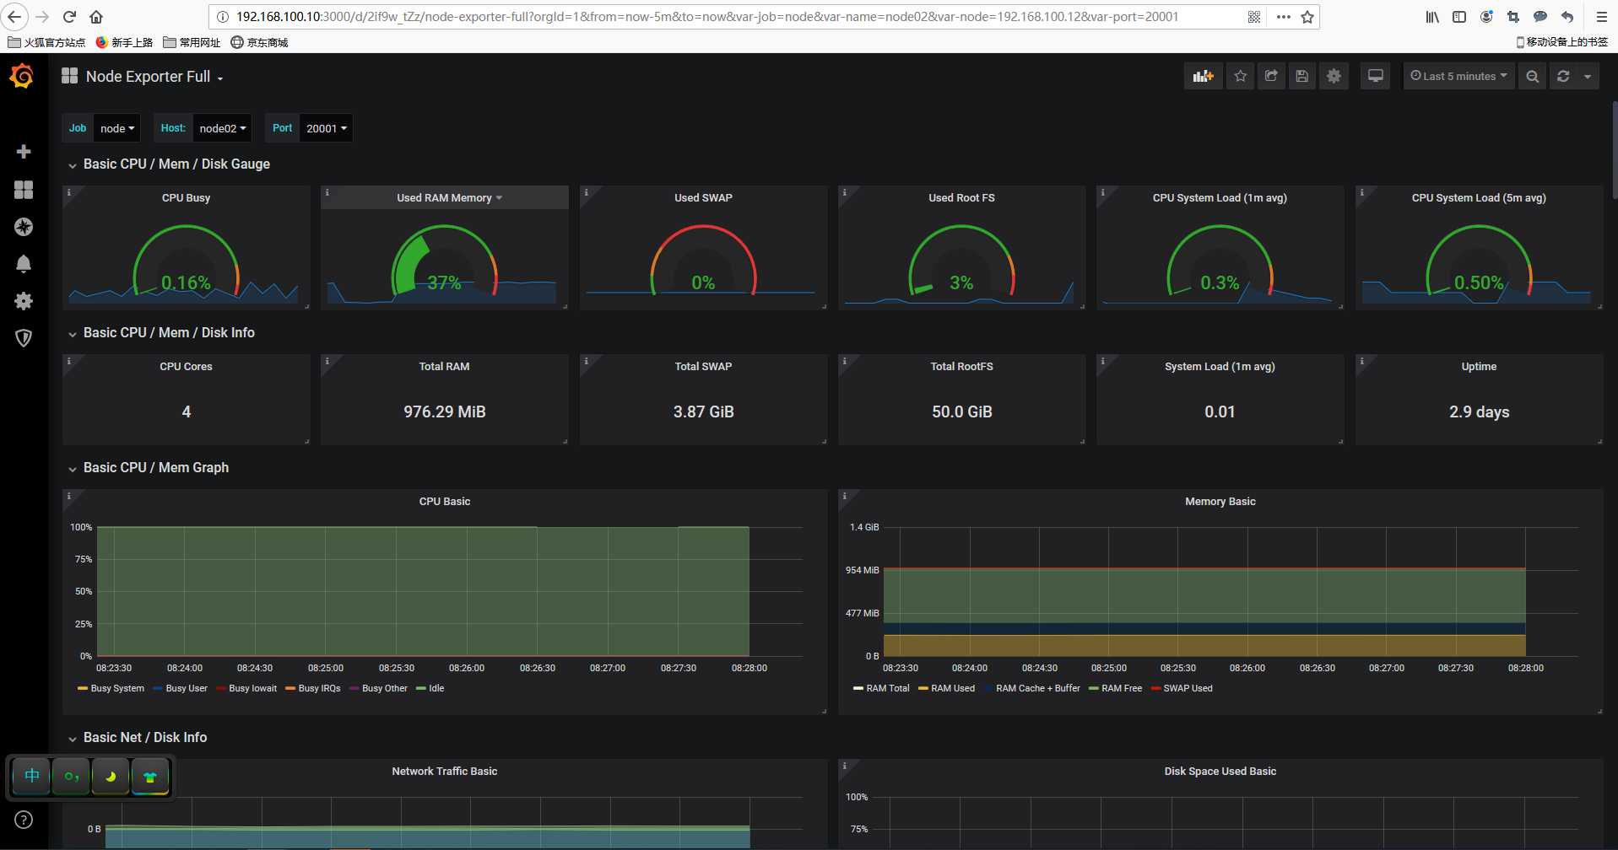Switch input language with the 中 button
1618x850 pixels.
[32, 776]
